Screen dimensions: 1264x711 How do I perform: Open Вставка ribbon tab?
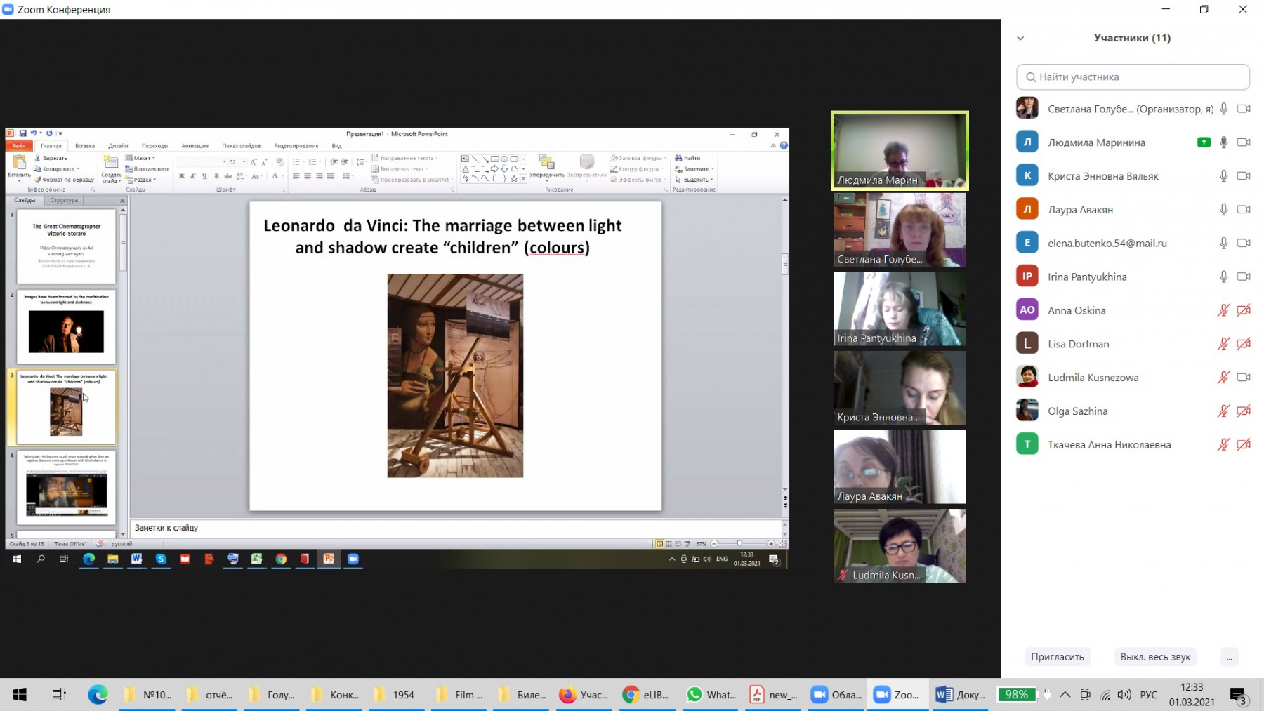click(85, 146)
